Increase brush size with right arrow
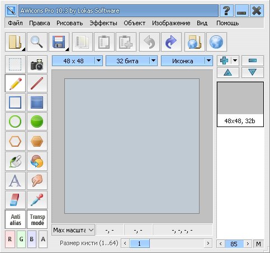Screen dimensions: 270x253 click(x=208, y=243)
